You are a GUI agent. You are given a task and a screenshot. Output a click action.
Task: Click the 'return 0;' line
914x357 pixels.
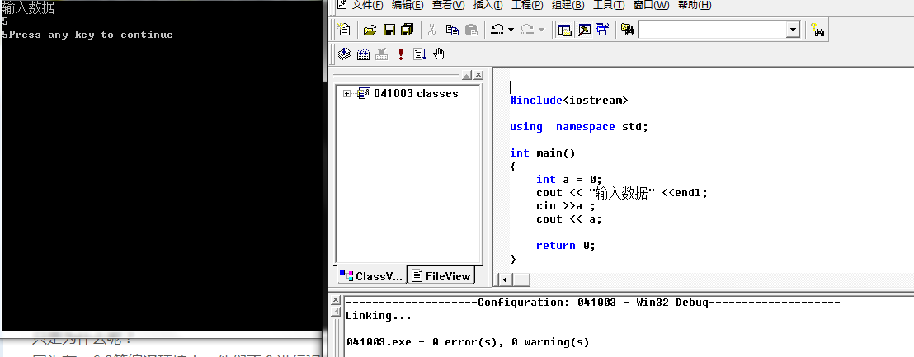(565, 245)
